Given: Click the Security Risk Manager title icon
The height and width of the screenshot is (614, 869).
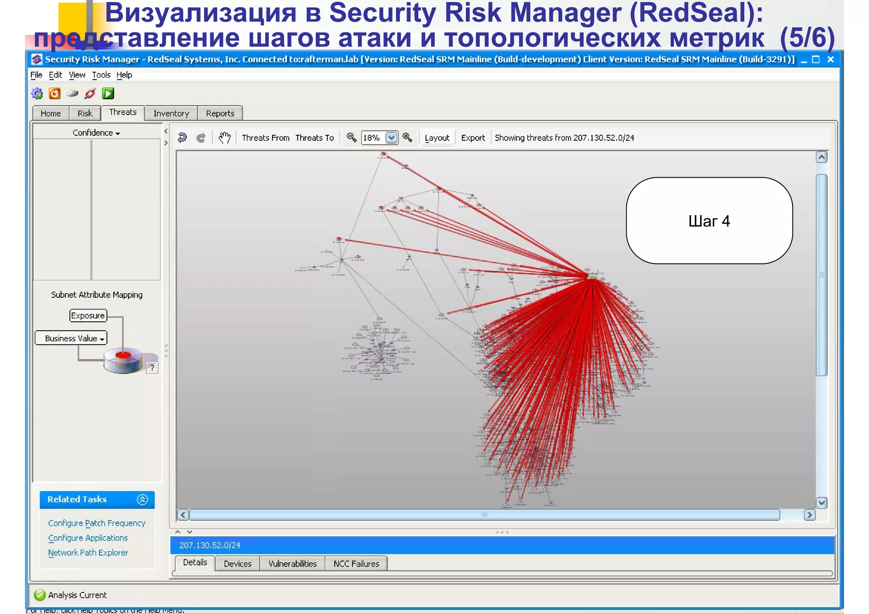Looking at the screenshot, I should (37, 59).
